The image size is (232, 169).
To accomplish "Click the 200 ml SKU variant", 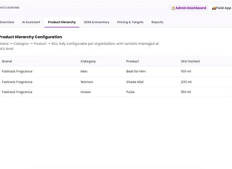I will (x=186, y=82).
